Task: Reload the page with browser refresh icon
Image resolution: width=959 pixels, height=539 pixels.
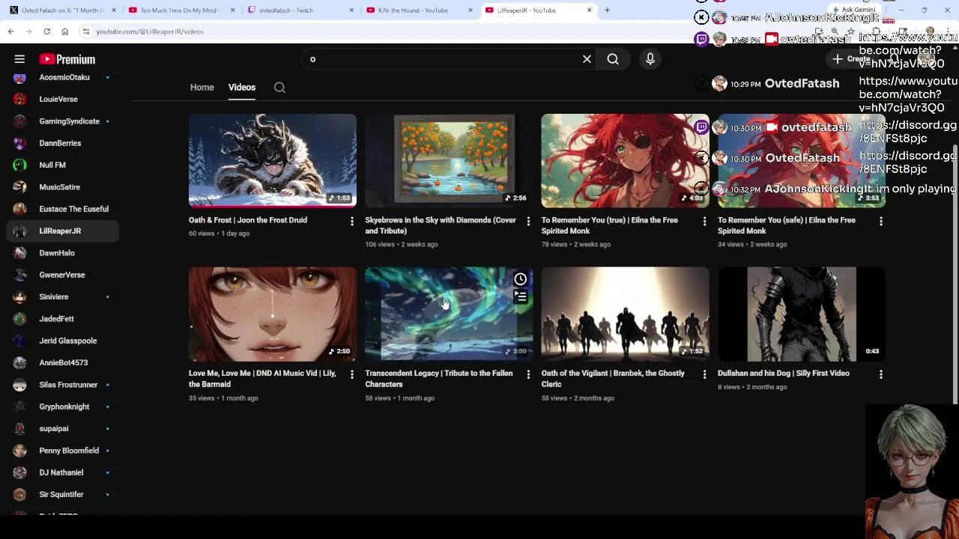Action: tap(46, 31)
